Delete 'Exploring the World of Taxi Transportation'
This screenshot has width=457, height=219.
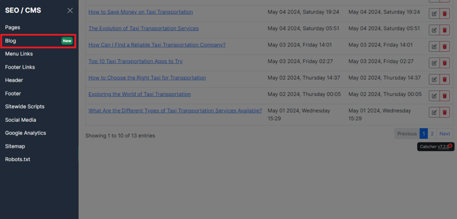point(445,96)
